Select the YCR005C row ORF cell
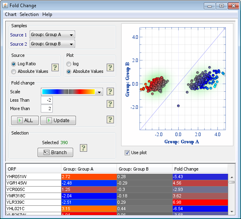This screenshot has width=241, height=219. coord(34,190)
